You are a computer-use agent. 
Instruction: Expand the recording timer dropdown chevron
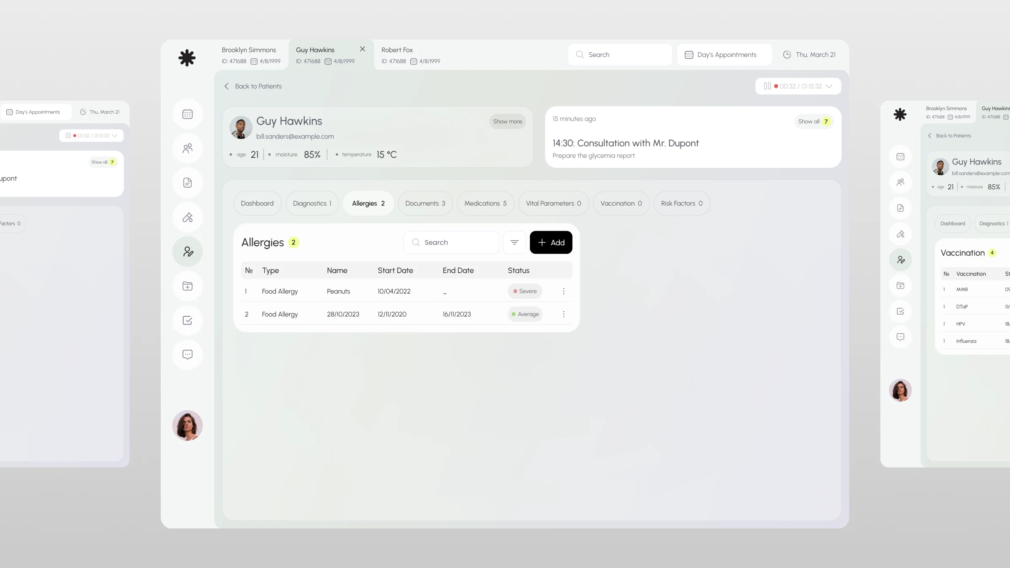829,86
